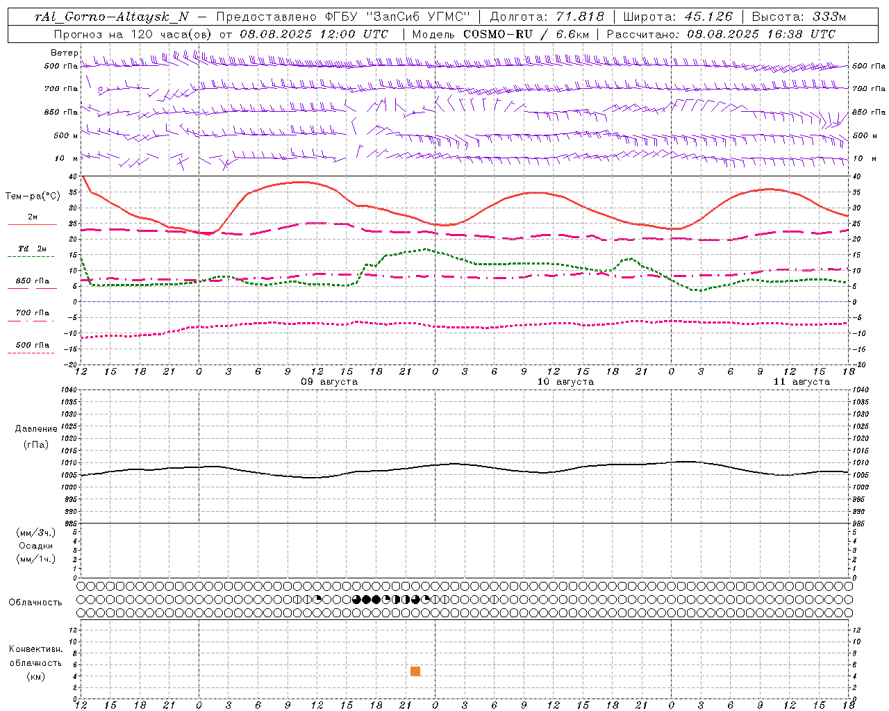
Task: Click the 'Прогноз на 120 часа(ов)' header text
Action: (x=133, y=34)
